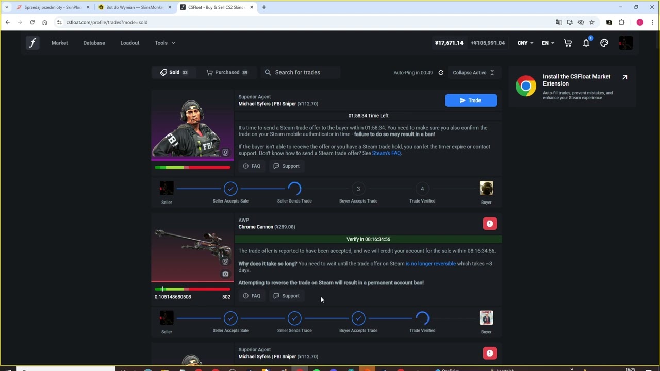Click the browser address bar URL
Screen dimensions: 660x371
click(107, 22)
